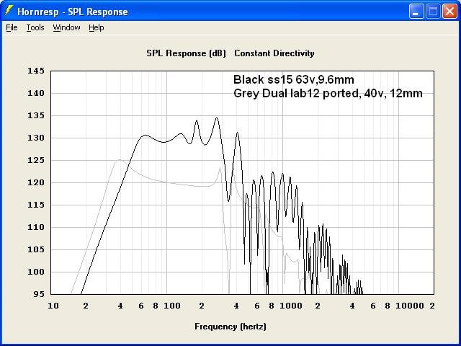The image size is (461, 346).
Task: Click the 10000 label on the frequency axis
Action: (410, 306)
